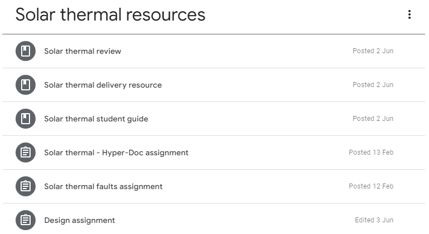The width and height of the screenshot is (429, 234).
Task: Click the Posted 13 Feb date label
Action: (x=371, y=152)
